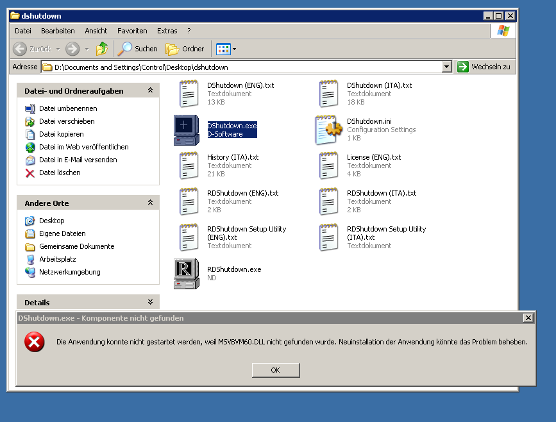Click the Ordner toolbar icon
The width and height of the screenshot is (556, 422).
tap(173, 49)
